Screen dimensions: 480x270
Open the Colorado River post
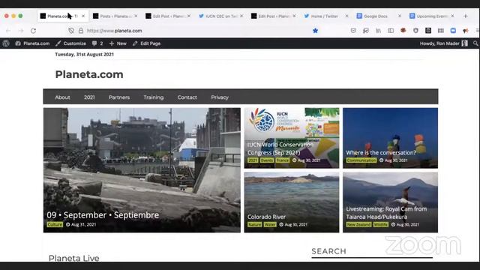tap(266, 217)
